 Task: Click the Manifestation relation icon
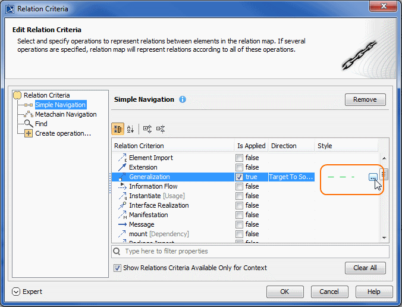(x=123, y=215)
